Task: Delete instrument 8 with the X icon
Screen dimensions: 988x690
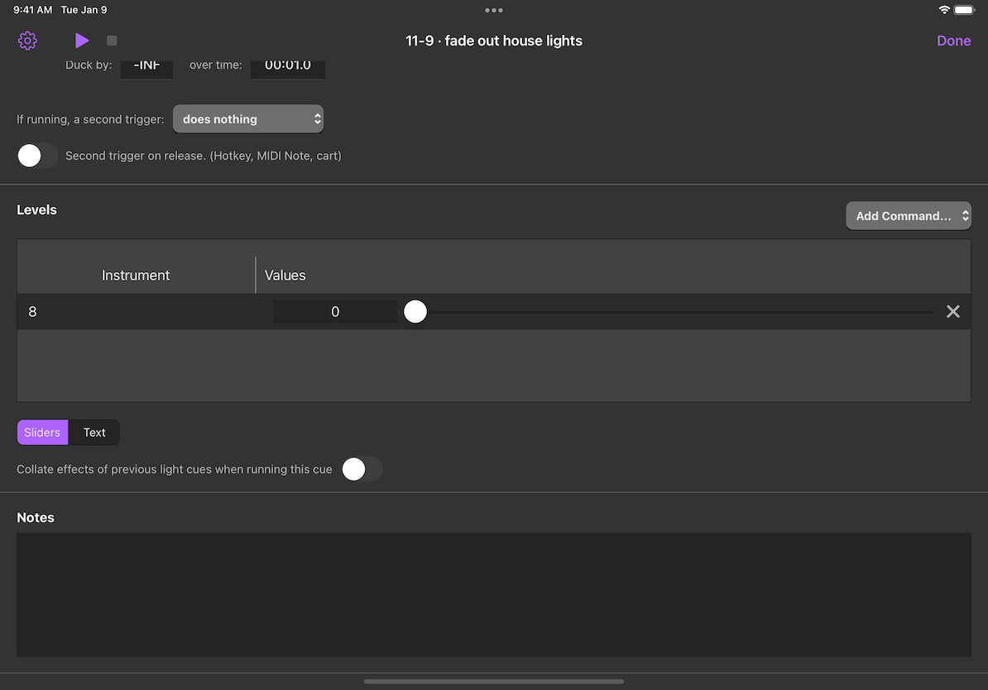Action: pyautogui.click(x=952, y=311)
